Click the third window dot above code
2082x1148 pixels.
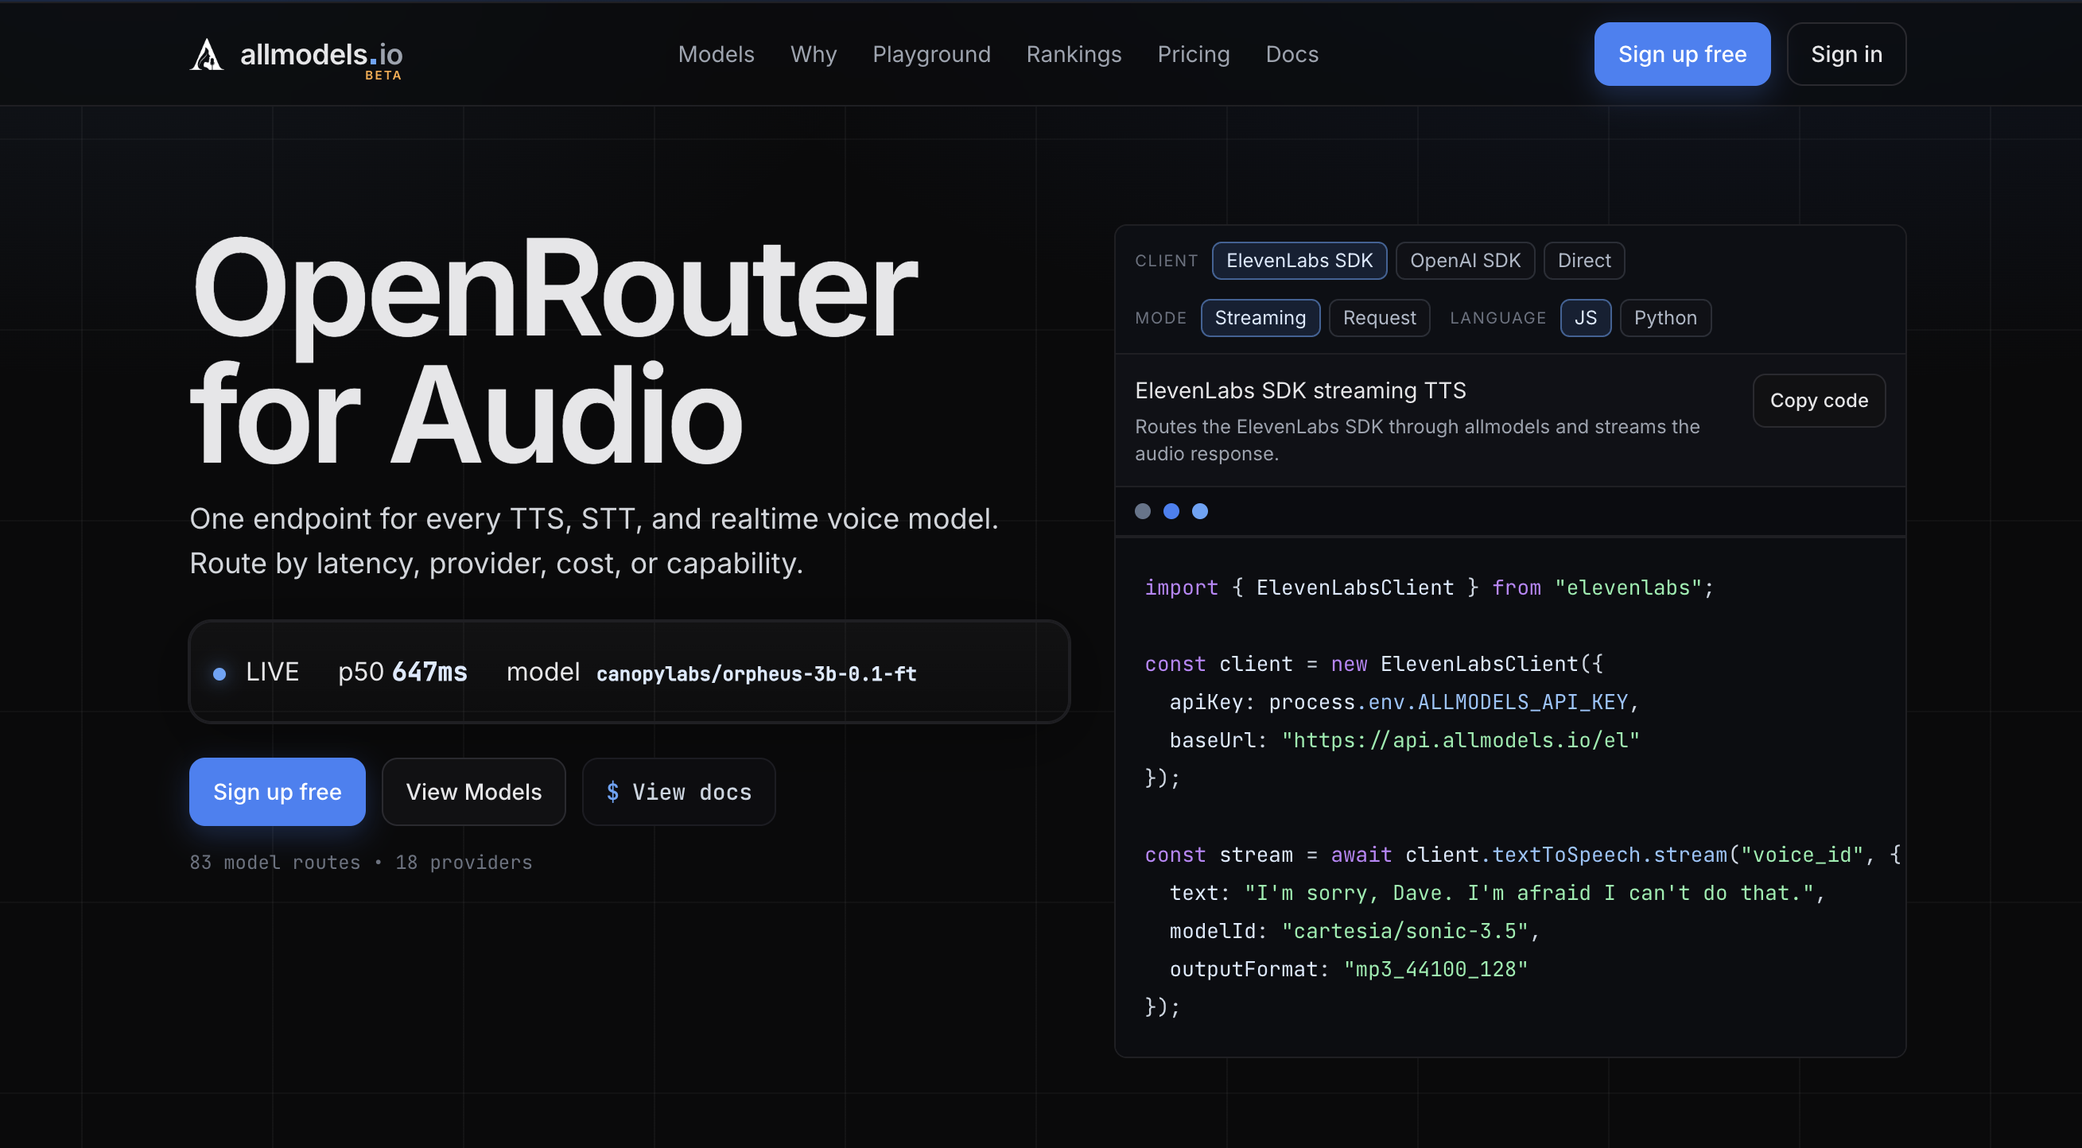tap(1200, 511)
